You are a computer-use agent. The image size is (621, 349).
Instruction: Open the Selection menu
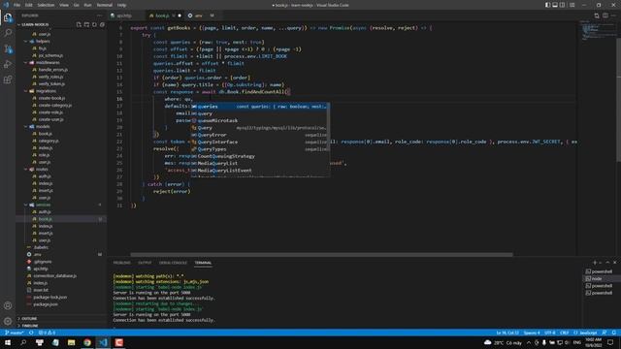click(x=46, y=5)
